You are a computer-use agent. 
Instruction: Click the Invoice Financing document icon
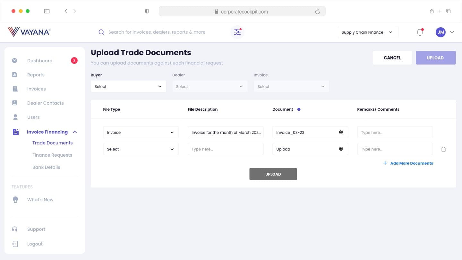point(16,132)
